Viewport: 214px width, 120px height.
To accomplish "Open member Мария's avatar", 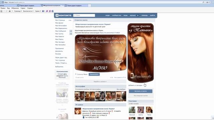I will click(149, 110).
